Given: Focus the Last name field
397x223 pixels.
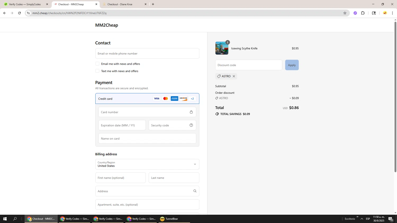Looking at the screenshot, I should [174, 178].
